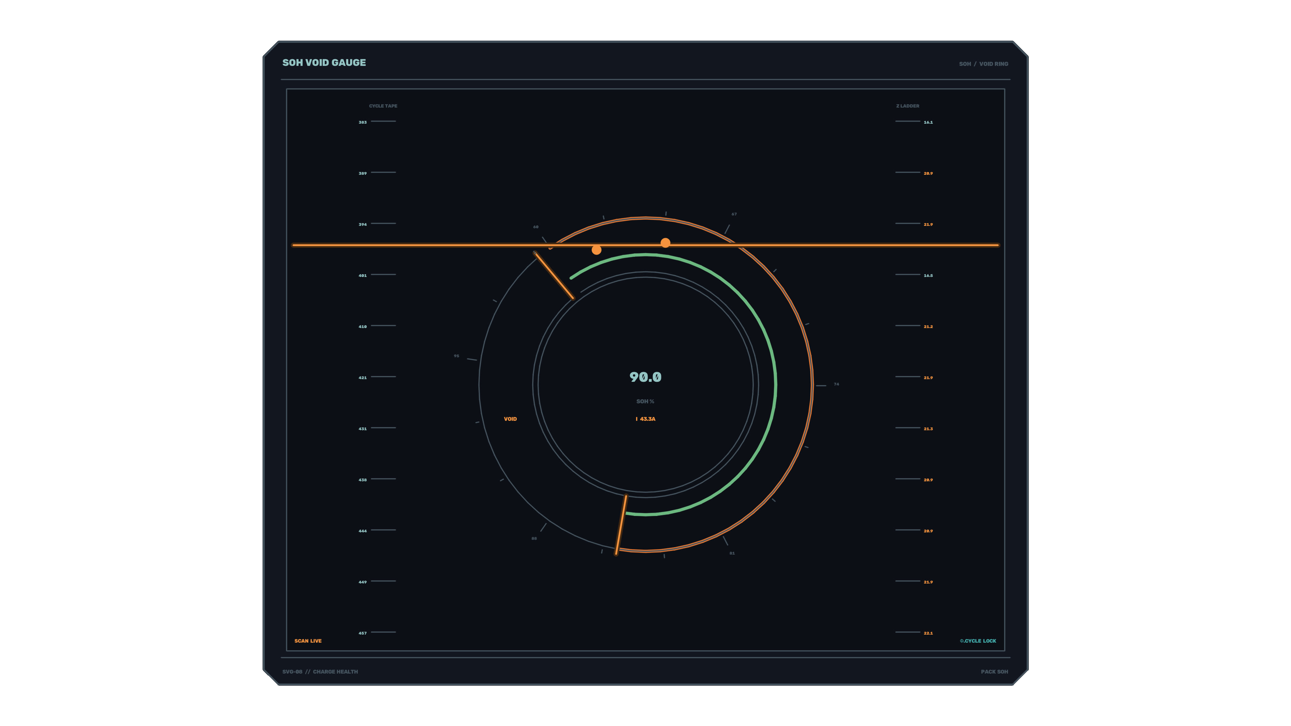1291x726 pixels.
Task: Click Z ladder value 16.1
Action: point(928,122)
